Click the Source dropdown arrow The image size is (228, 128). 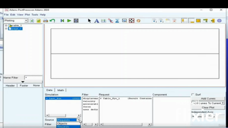78,120
